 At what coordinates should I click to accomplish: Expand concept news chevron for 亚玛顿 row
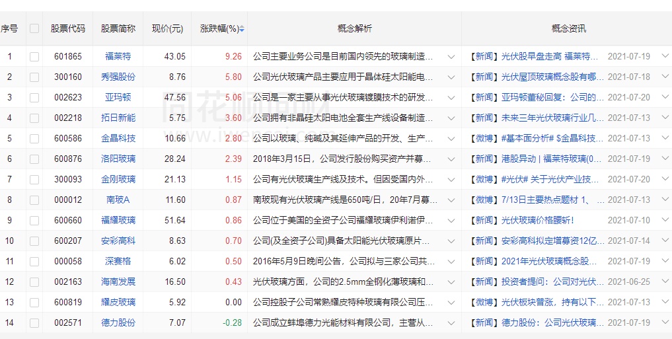665,97
